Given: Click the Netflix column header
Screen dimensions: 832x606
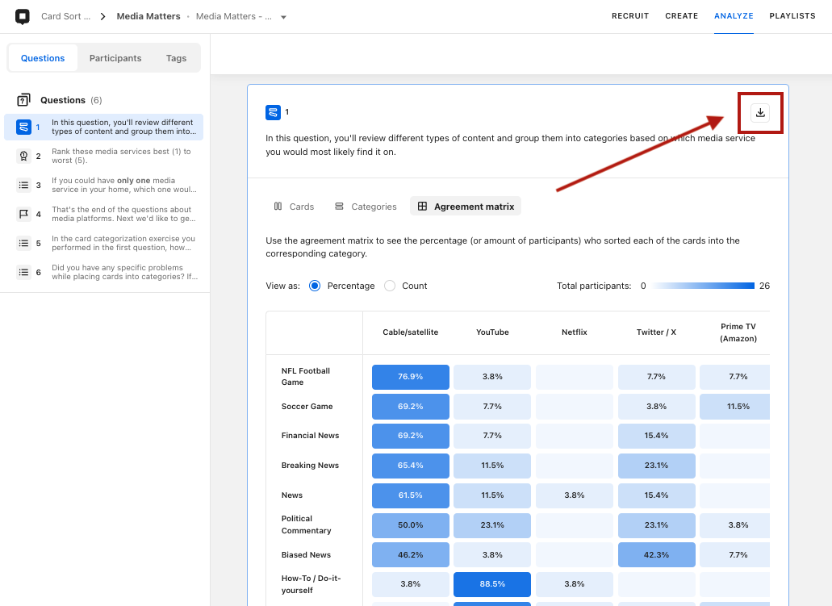Looking at the screenshot, I should click(x=574, y=332).
